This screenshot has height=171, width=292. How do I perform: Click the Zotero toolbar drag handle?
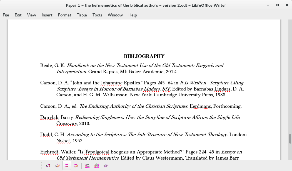click(x=41, y=166)
